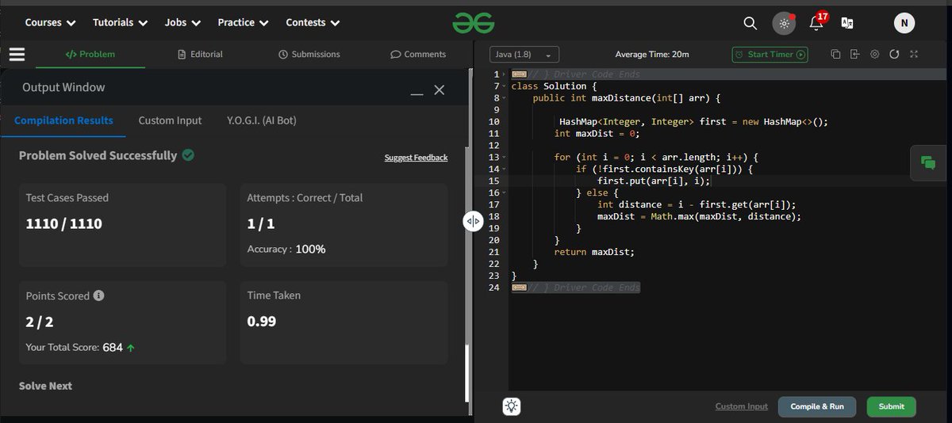Click the 'return maxDist;' code line

594,251
